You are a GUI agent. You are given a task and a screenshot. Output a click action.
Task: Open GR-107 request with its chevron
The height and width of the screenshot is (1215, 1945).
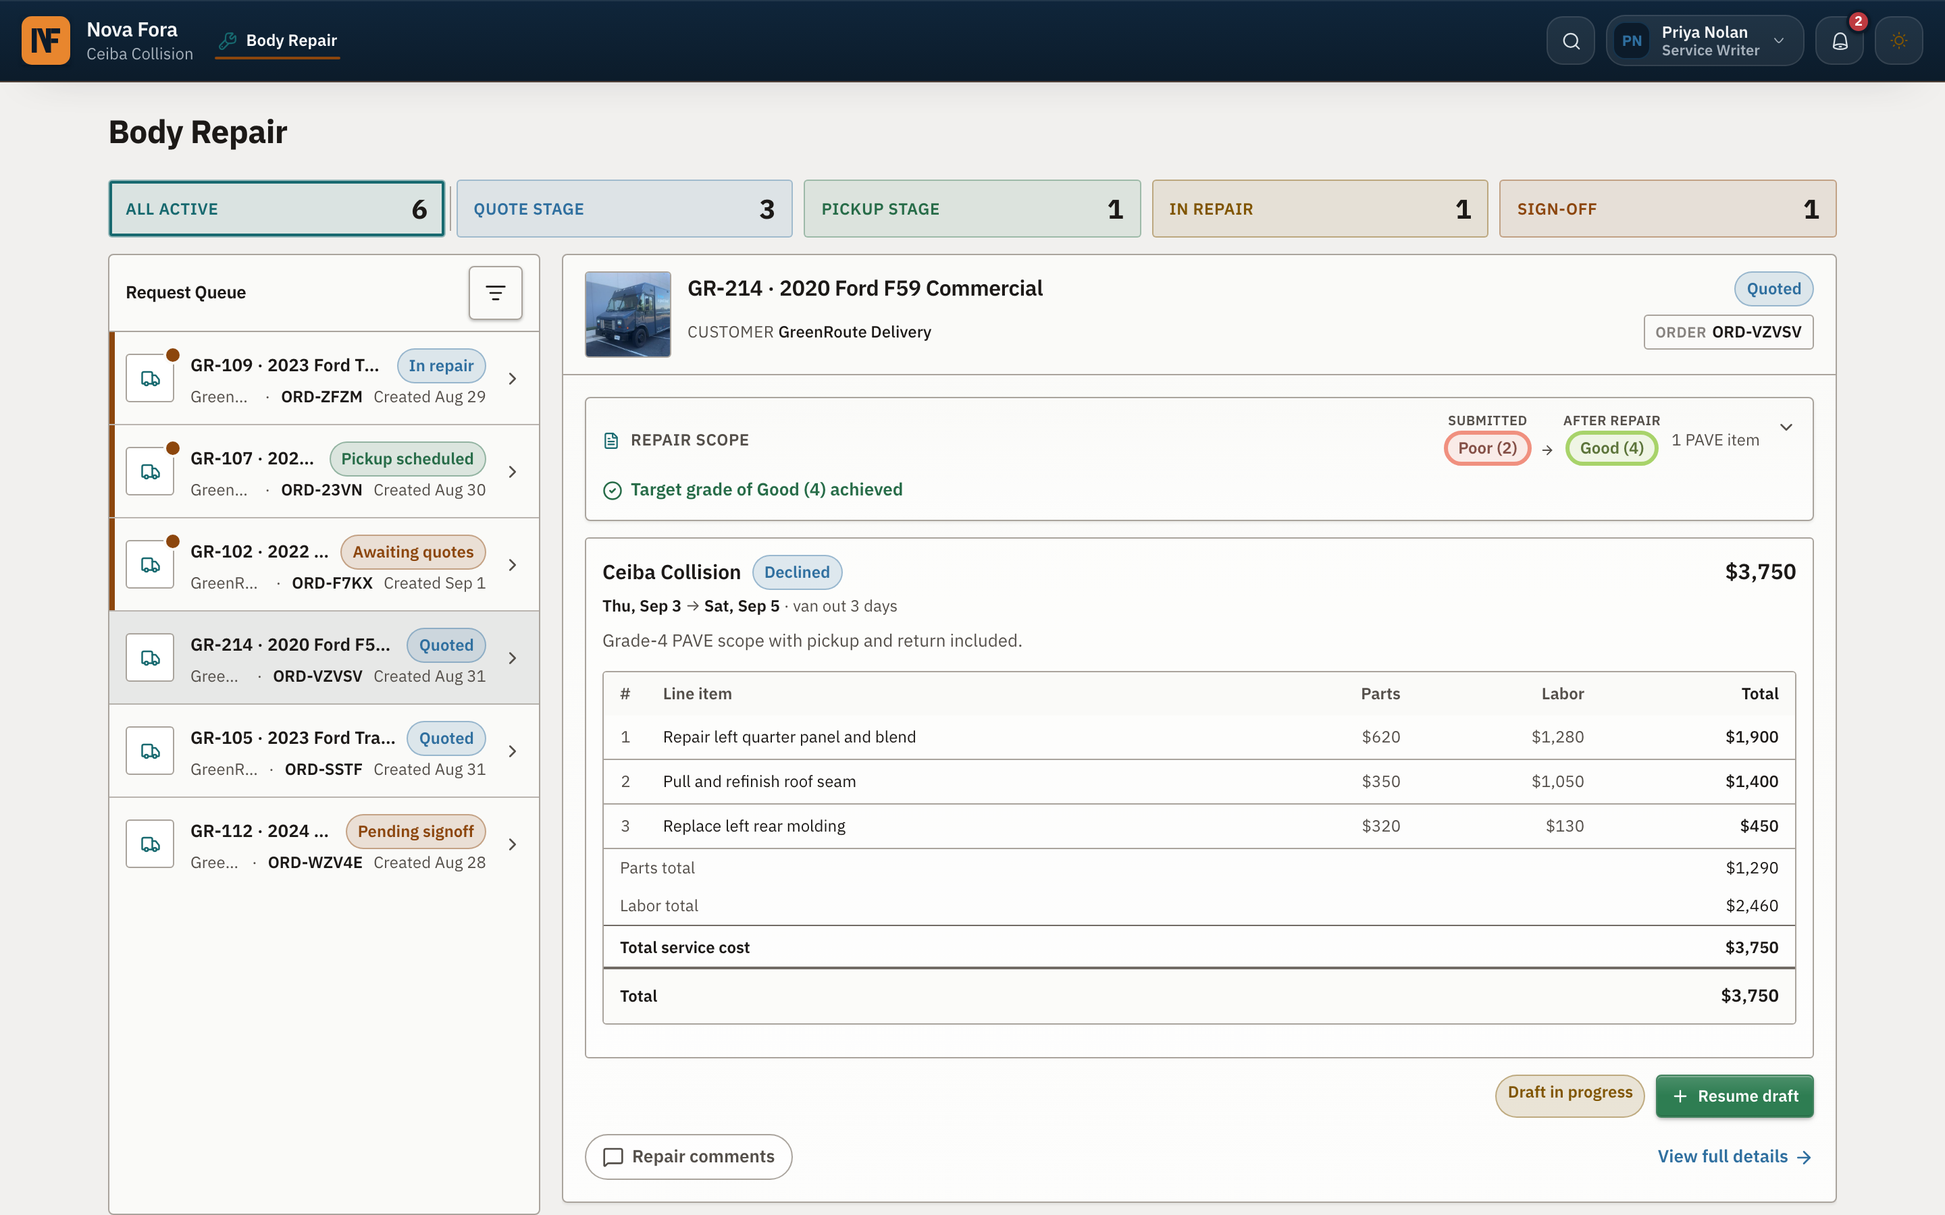[x=513, y=472]
